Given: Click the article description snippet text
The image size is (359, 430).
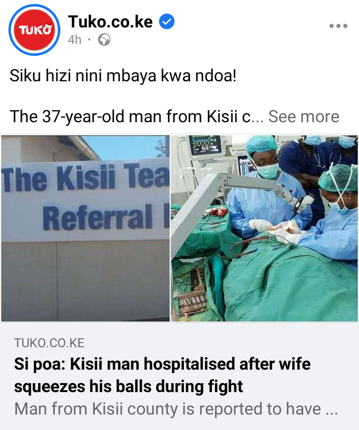Looking at the screenshot, I should pos(176,409).
